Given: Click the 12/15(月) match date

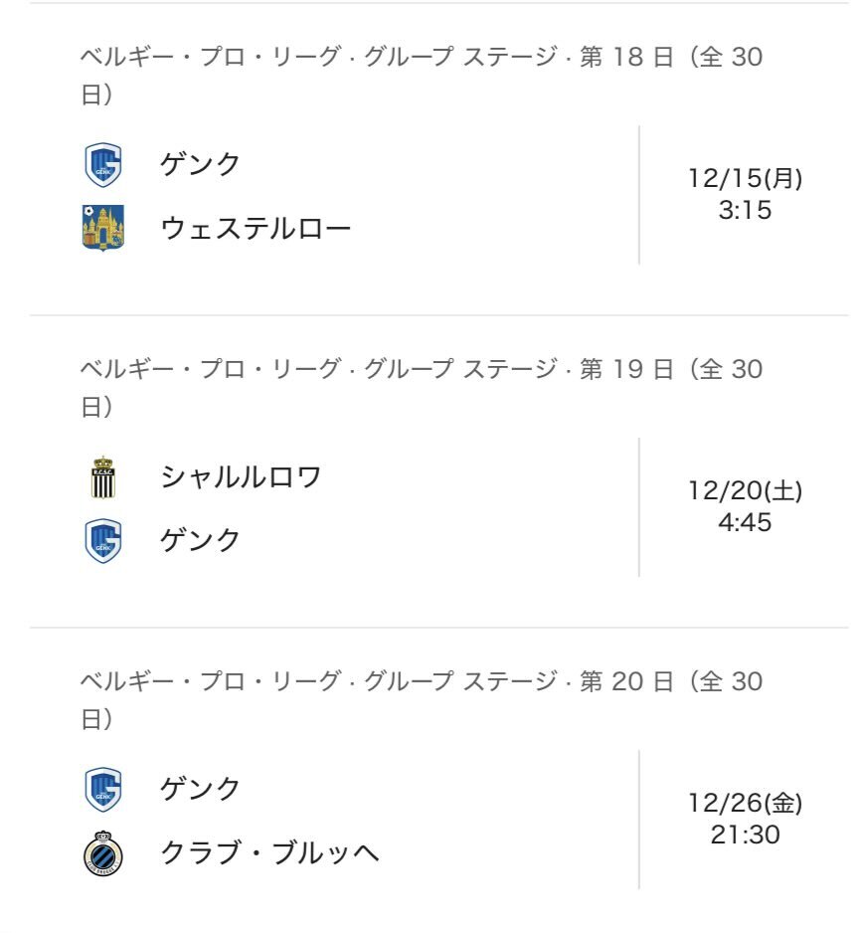Looking at the screenshot, I should click(745, 179).
